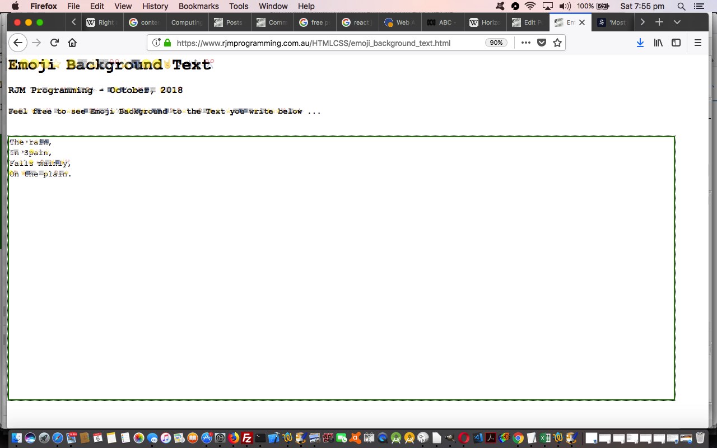
Task: Open the Firefox hamburger menu
Action: click(698, 43)
